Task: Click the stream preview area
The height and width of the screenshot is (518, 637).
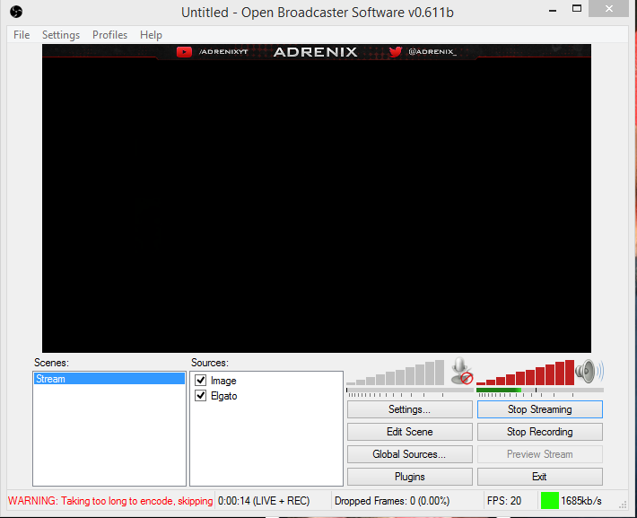Action: pos(317,198)
